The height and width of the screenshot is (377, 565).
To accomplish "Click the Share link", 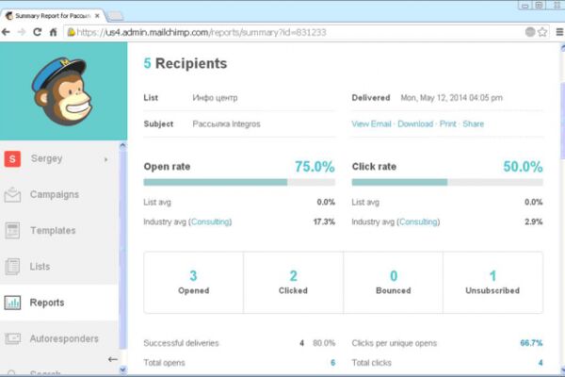I will point(473,123).
